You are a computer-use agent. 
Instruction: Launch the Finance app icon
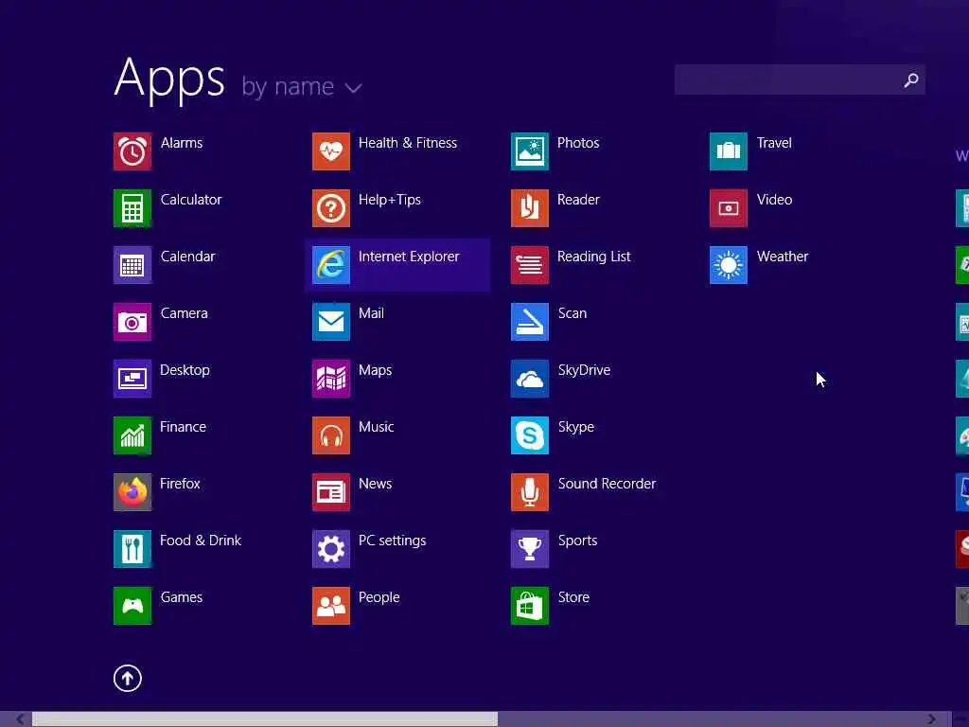tap(132, 435)
